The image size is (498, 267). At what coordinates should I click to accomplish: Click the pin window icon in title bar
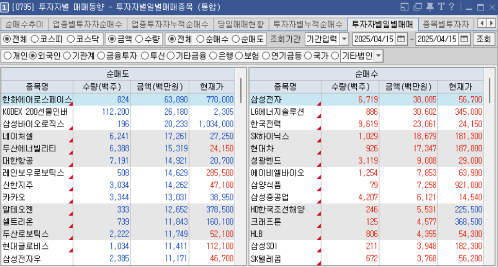click(430, 7)
